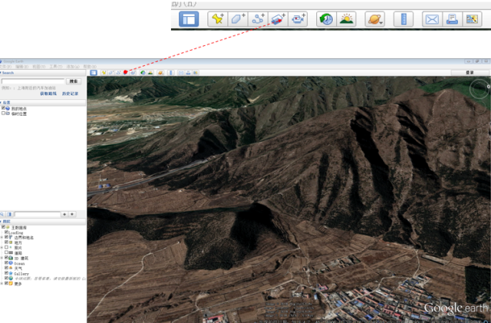Collapse the 图层 panel header

43,222
